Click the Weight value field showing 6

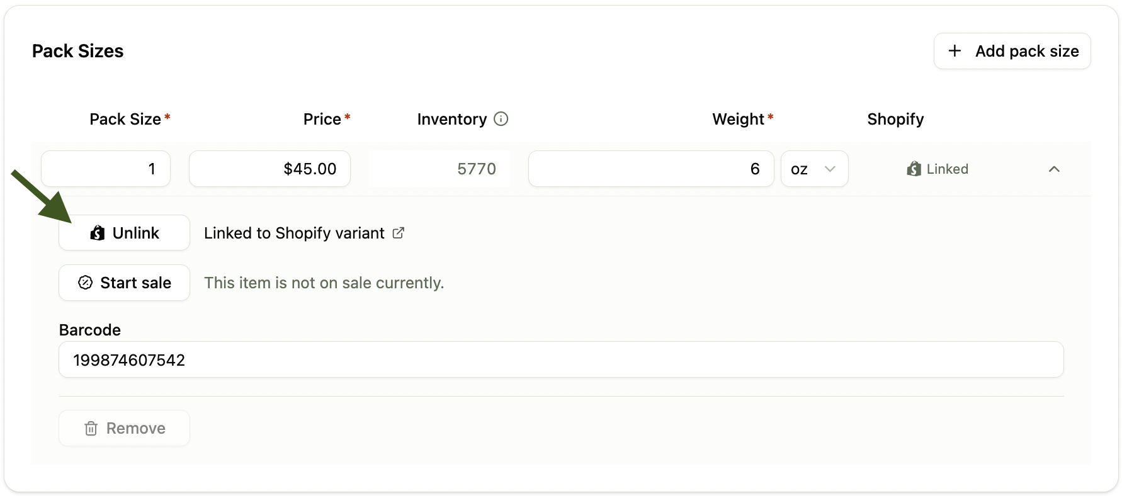(651, 169)
